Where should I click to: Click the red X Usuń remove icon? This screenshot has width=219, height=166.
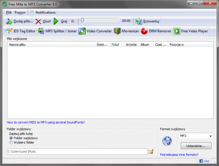[x=38, y=22]
